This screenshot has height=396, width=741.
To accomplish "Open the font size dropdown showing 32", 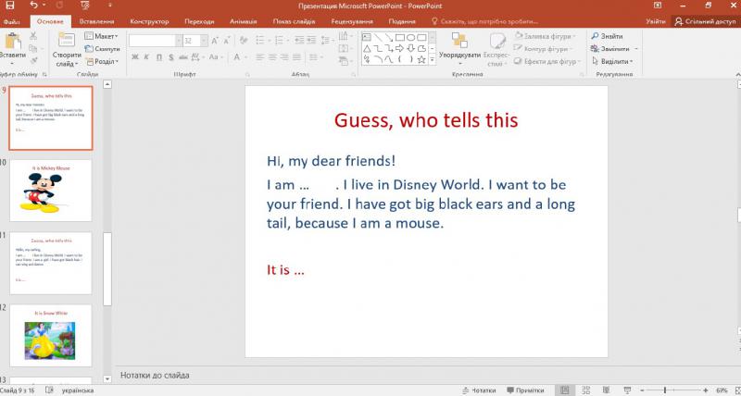I will click(x=205, y=41).
